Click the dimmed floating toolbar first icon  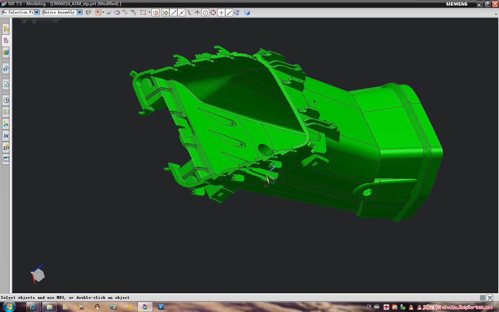pyautogui.click(x=25, y=21)
